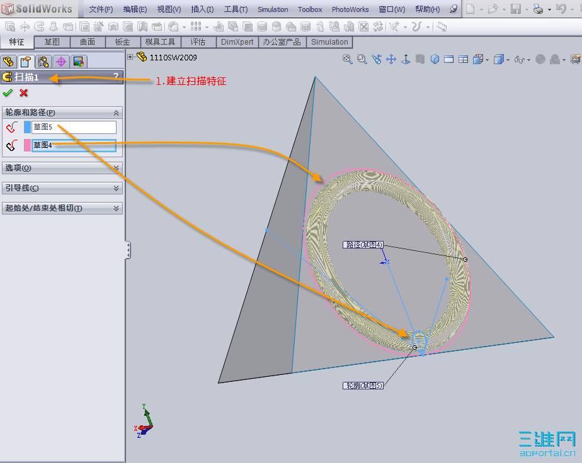This screenshot has height=463, width=582.
Task: Select the Pan view tool
Action: pyautogui.click(x=391, y=59)
